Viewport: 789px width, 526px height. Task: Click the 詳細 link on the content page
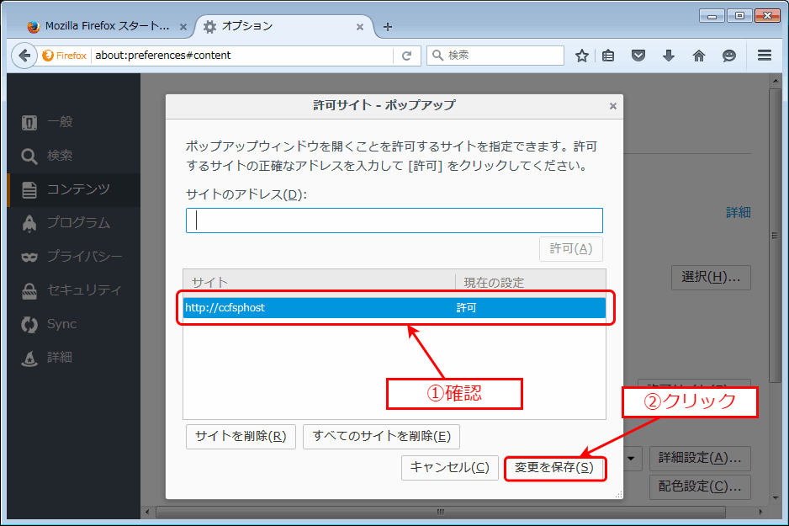click(x=739, y=212)
